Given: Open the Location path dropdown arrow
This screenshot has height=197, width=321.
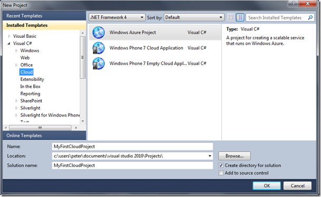Looking at the screenshot, I should click(210, 156).
